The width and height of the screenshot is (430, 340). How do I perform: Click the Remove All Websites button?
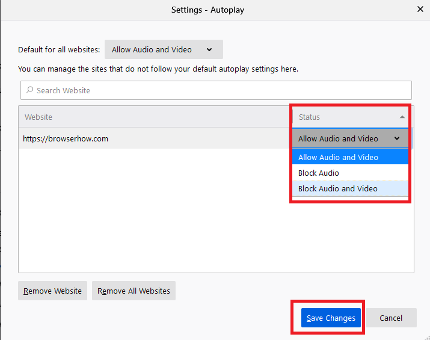pos(134,291)
